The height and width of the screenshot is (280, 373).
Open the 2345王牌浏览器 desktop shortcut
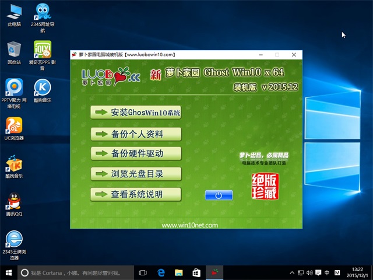[14, 245]
